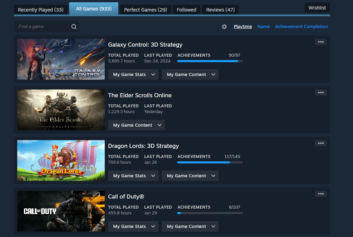Sort games by Name
353x237 pixels.
tap(263, 27)
